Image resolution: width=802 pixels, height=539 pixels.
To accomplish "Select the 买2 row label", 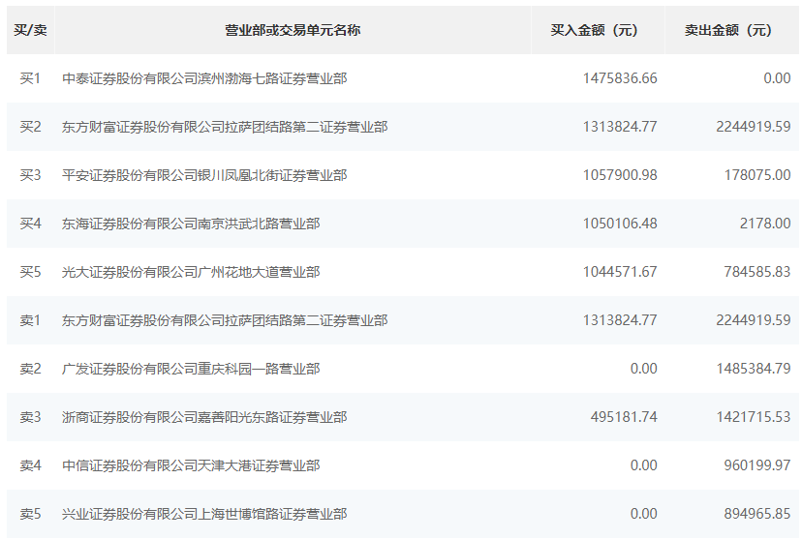I will click(x=30, y=127).
